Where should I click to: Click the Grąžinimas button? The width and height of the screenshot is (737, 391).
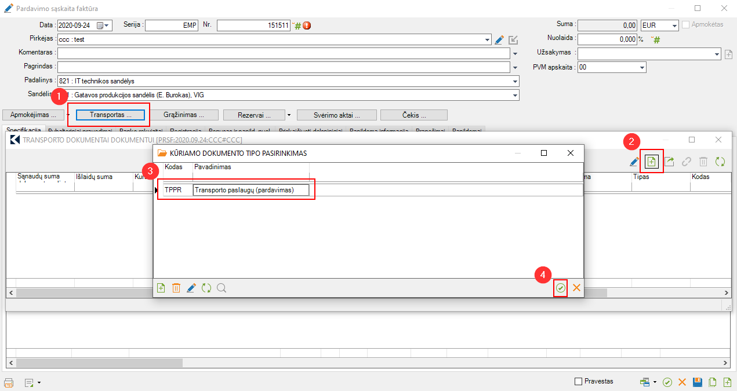183,115
